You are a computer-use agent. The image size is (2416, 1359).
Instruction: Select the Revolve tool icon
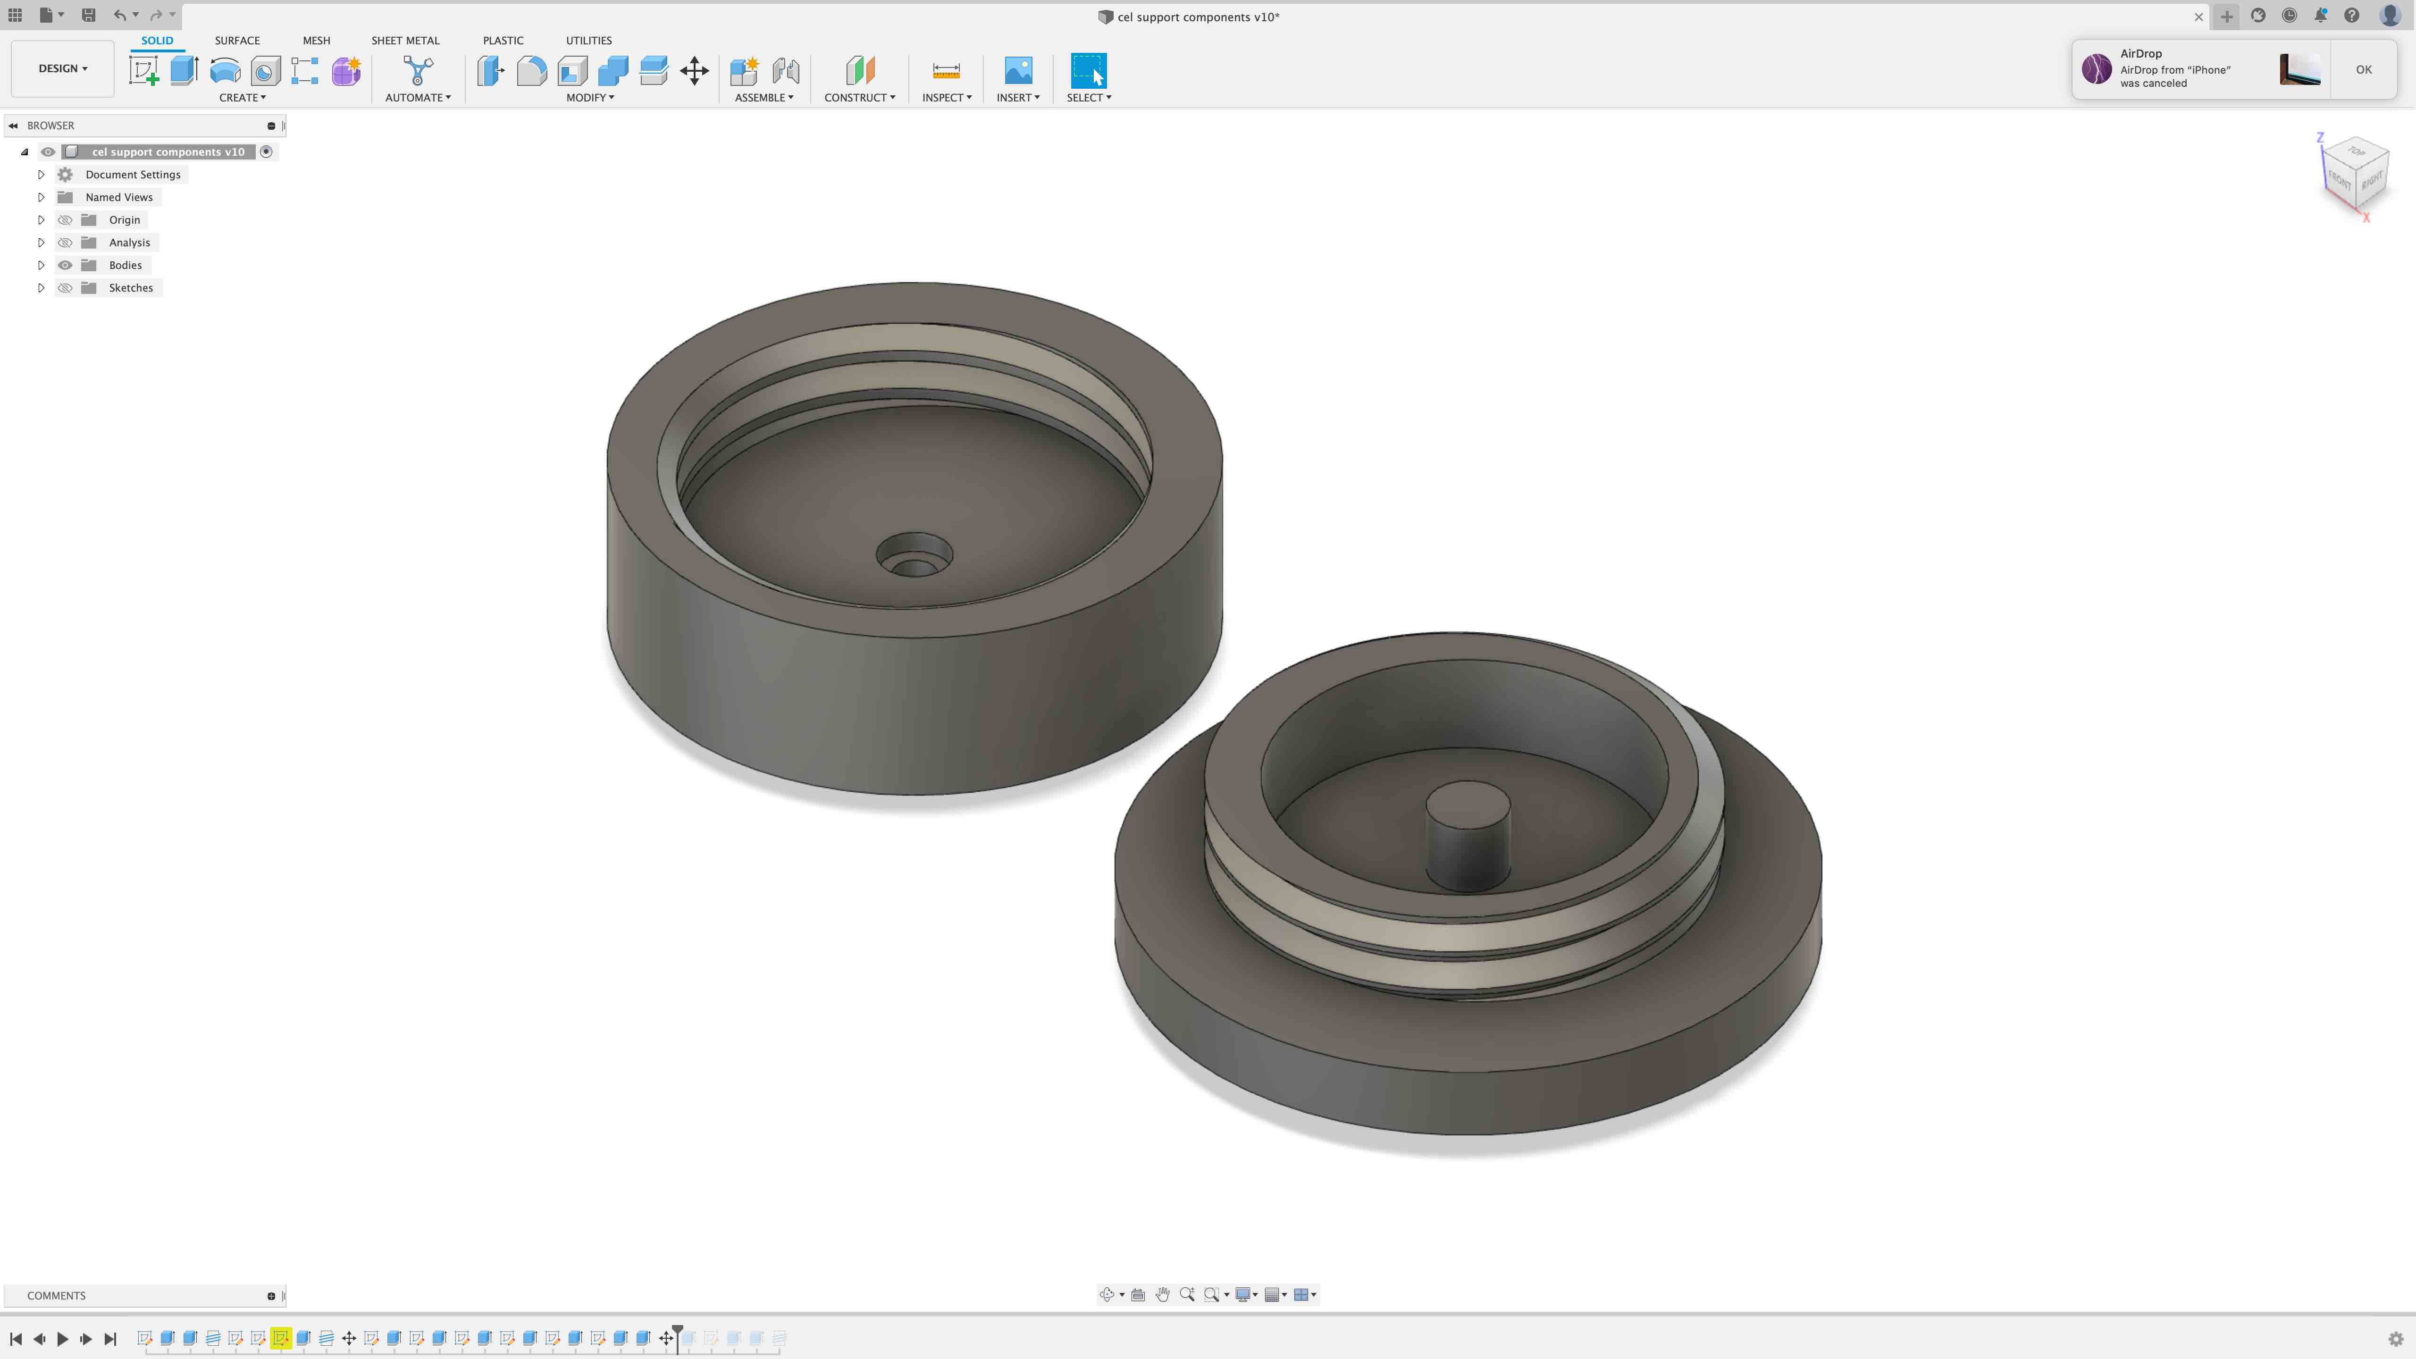[x=225, y=70]
